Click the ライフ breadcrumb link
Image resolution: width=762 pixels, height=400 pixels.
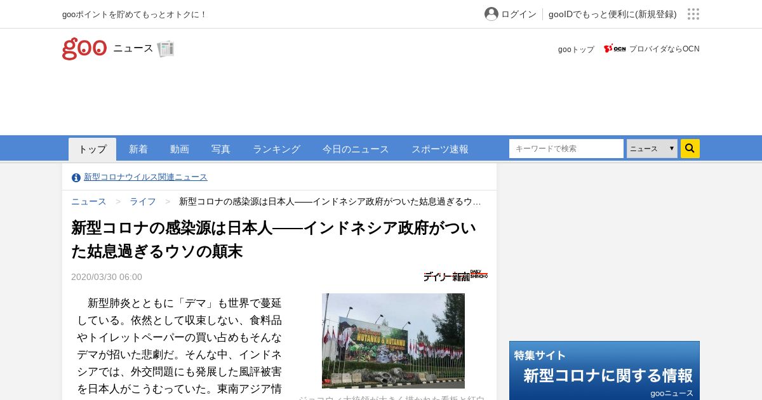pyautogui.click(x=143, y=201)
